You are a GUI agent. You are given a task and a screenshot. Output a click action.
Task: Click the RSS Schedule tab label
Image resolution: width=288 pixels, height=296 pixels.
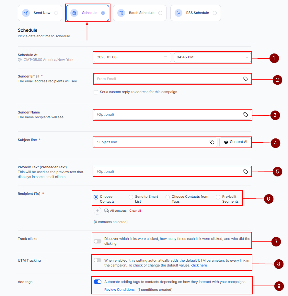(x=198, y=13)
